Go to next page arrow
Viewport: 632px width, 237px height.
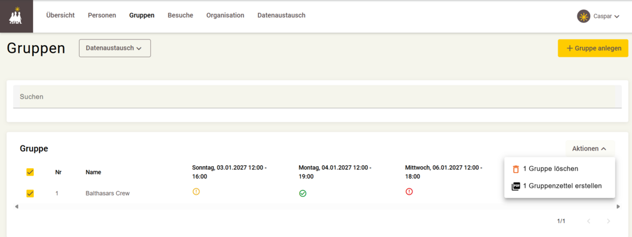click(609, 221)
